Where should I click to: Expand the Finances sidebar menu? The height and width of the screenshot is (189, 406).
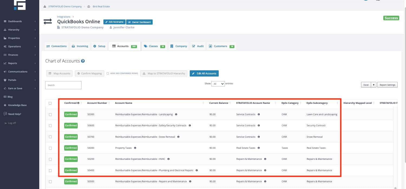coord(19,55)
